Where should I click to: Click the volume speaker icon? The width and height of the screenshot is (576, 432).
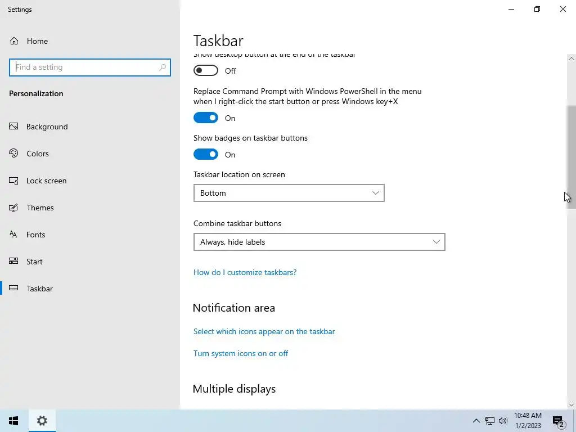503,421
